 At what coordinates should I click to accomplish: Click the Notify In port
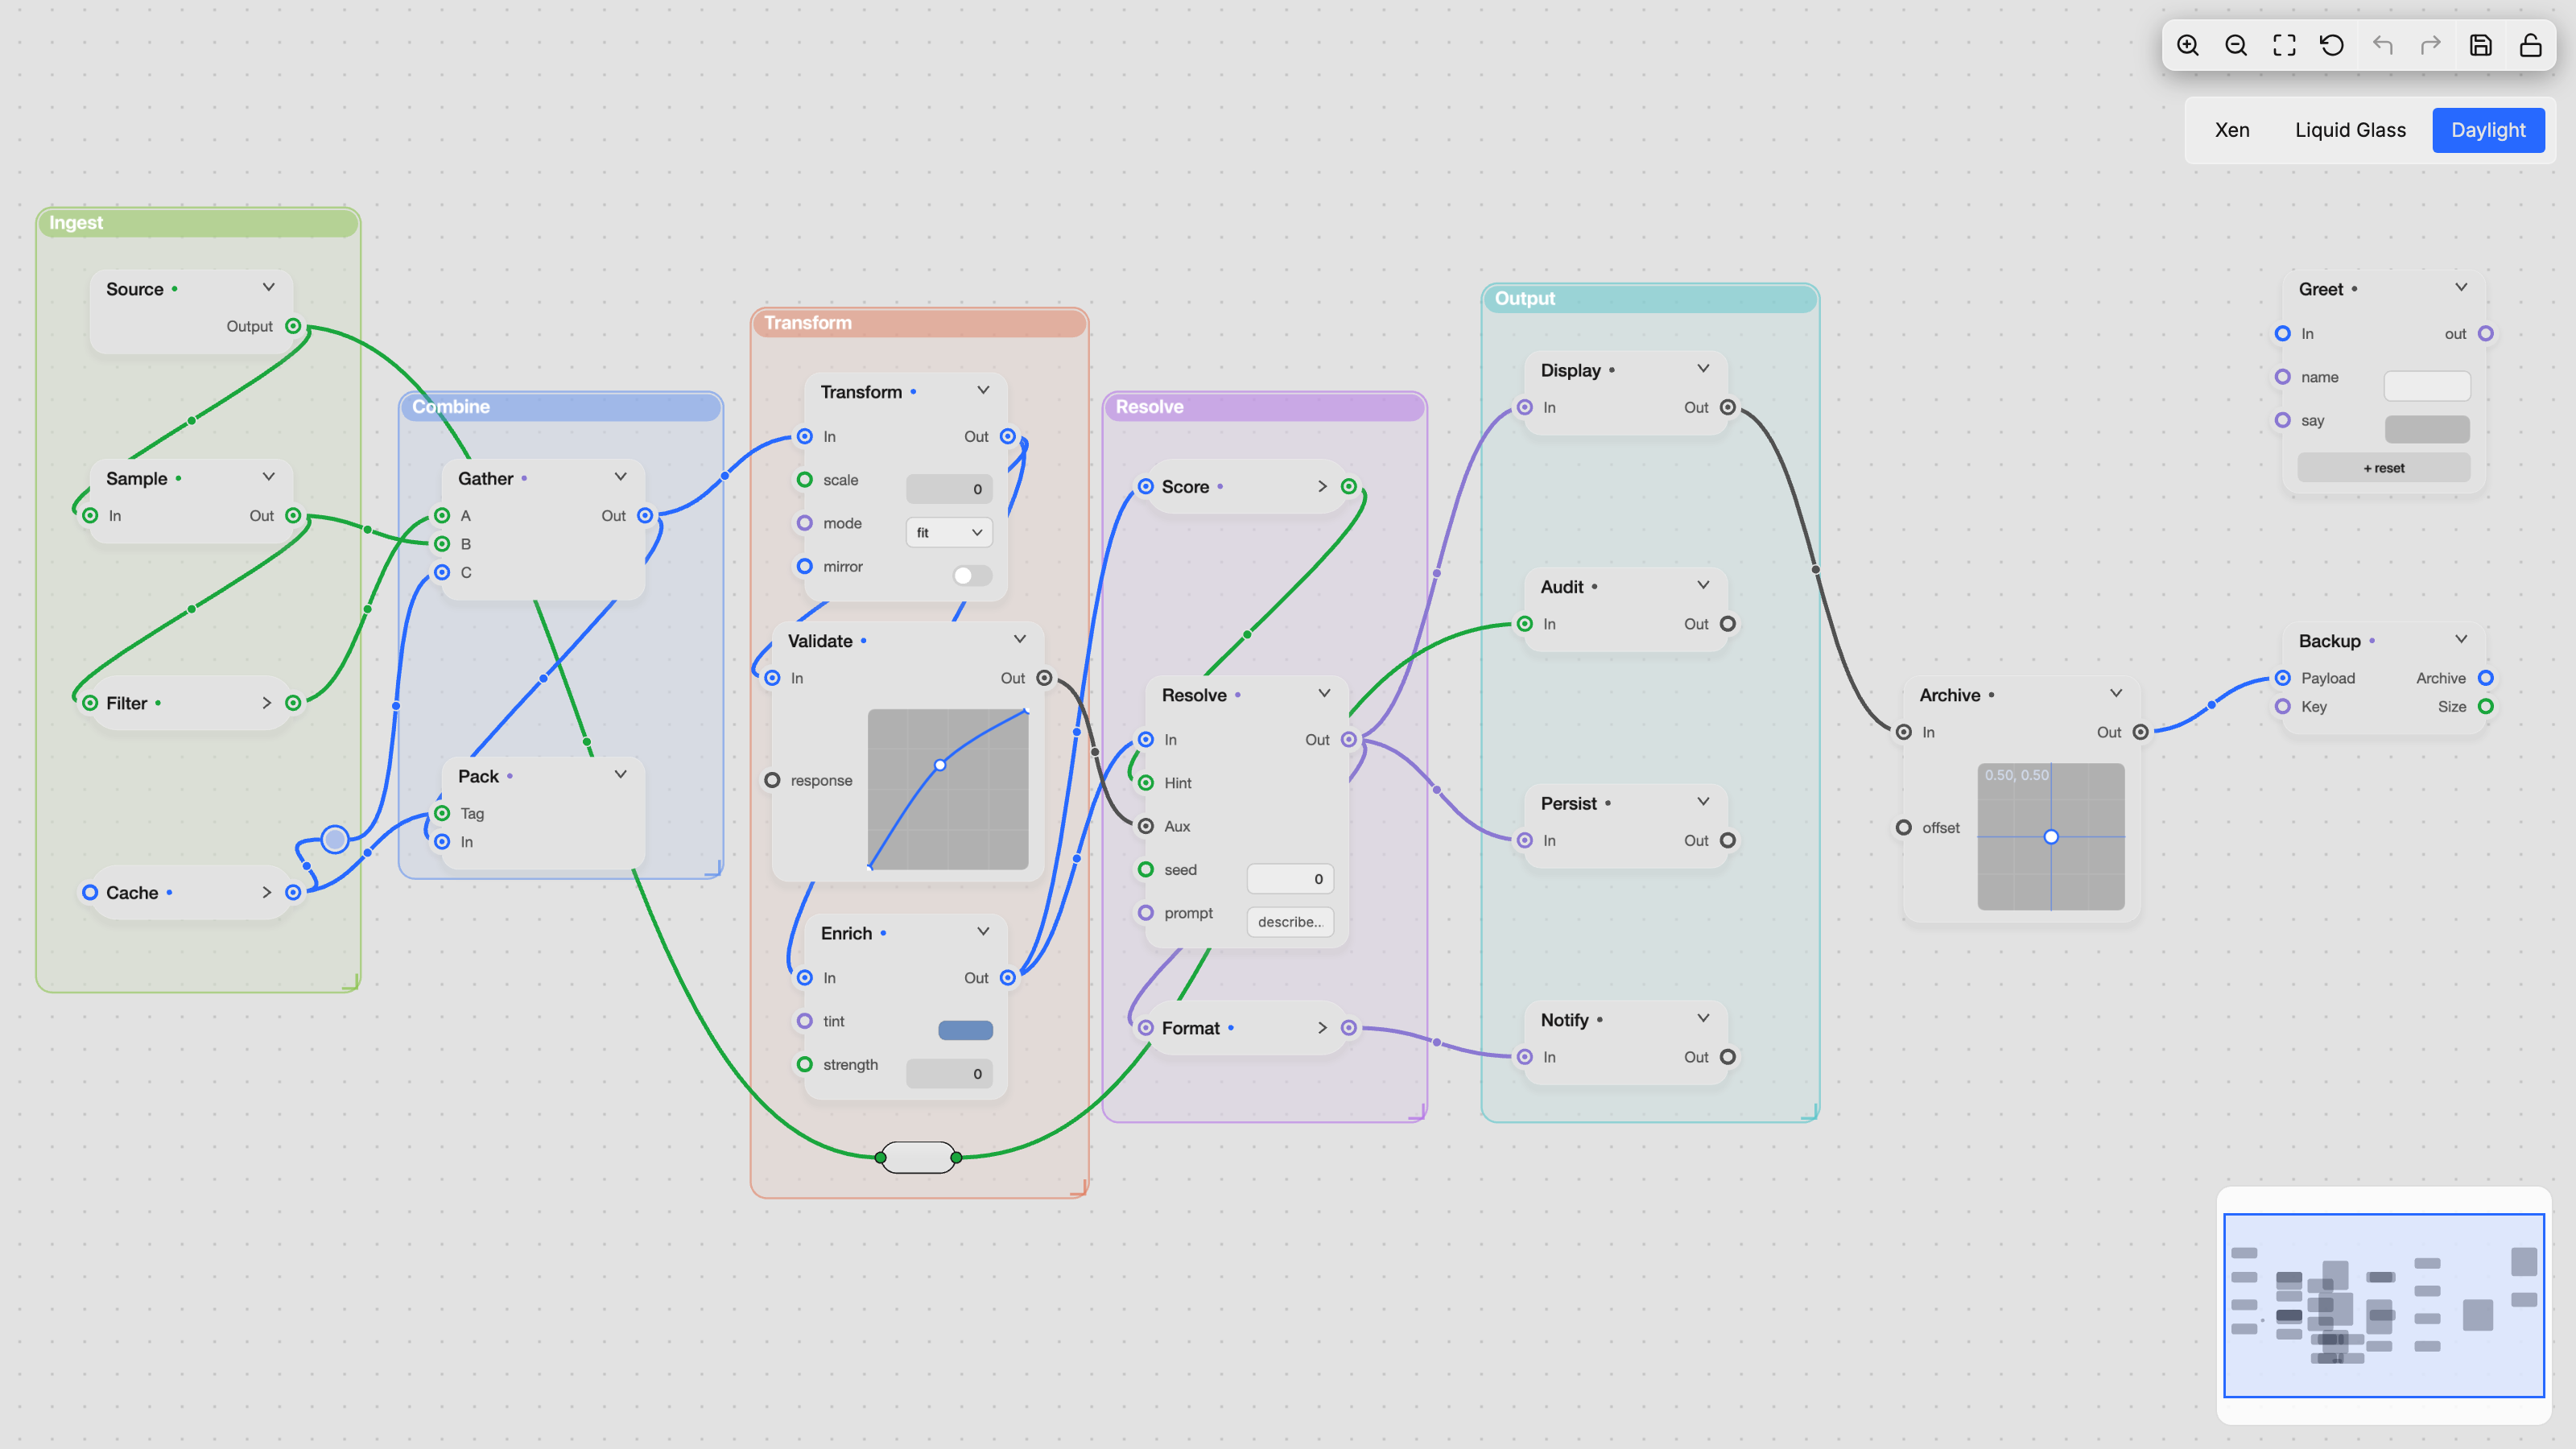click(1525, 1057)
